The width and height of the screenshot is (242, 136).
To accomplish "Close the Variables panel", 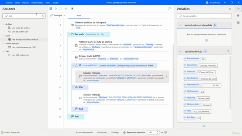I will coord(230,9).
